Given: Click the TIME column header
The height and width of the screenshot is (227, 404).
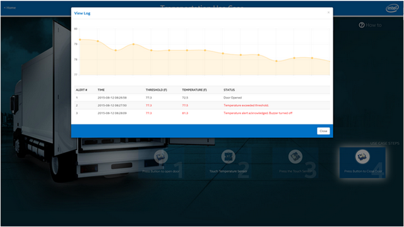Looking at the screenshot, I should (x=101, y=90).
